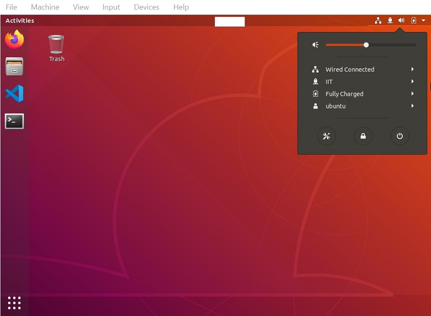
Task: Click the network icon in top bar
Action: [x=378, y=21]
